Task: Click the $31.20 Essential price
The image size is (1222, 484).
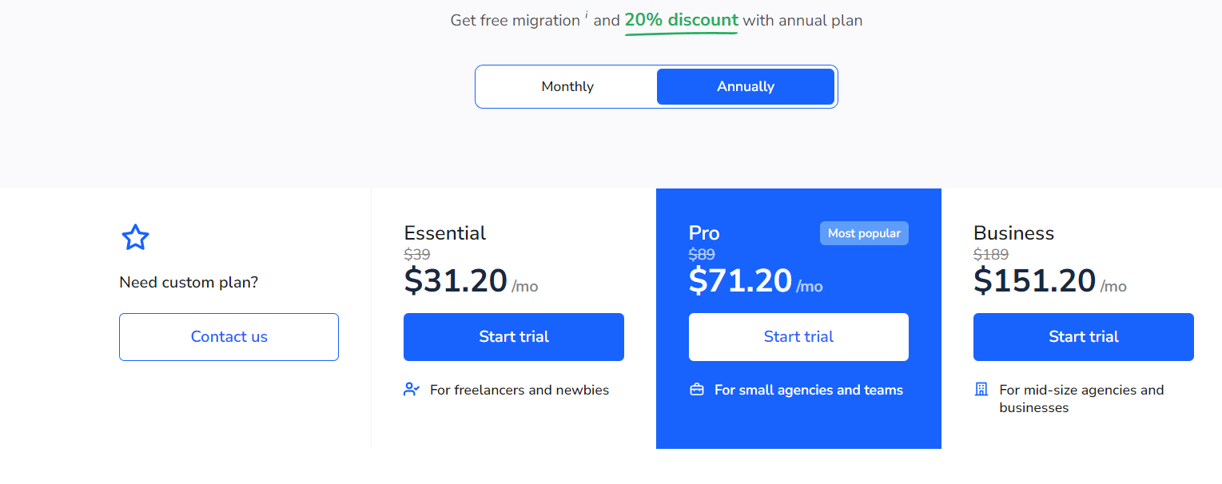Action: click(x=456, y=281)
